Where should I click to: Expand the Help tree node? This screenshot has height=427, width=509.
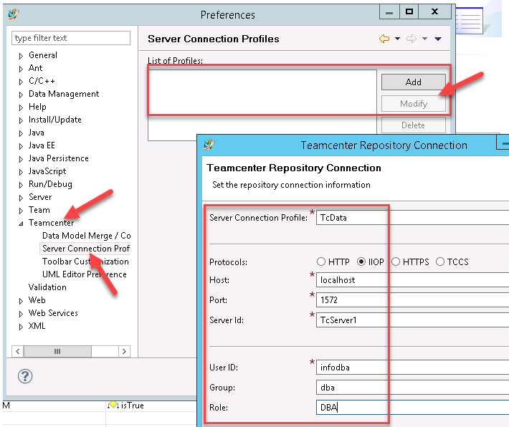[x=21, y=107]
